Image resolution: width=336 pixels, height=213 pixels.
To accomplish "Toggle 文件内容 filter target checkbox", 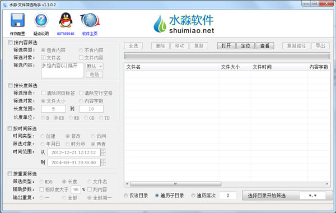I will point(81,58).
